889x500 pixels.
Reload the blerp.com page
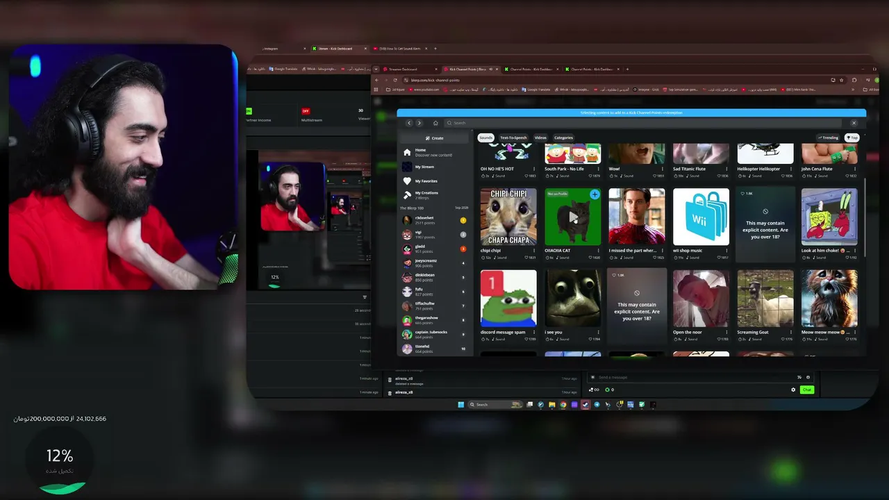(395, 80)
